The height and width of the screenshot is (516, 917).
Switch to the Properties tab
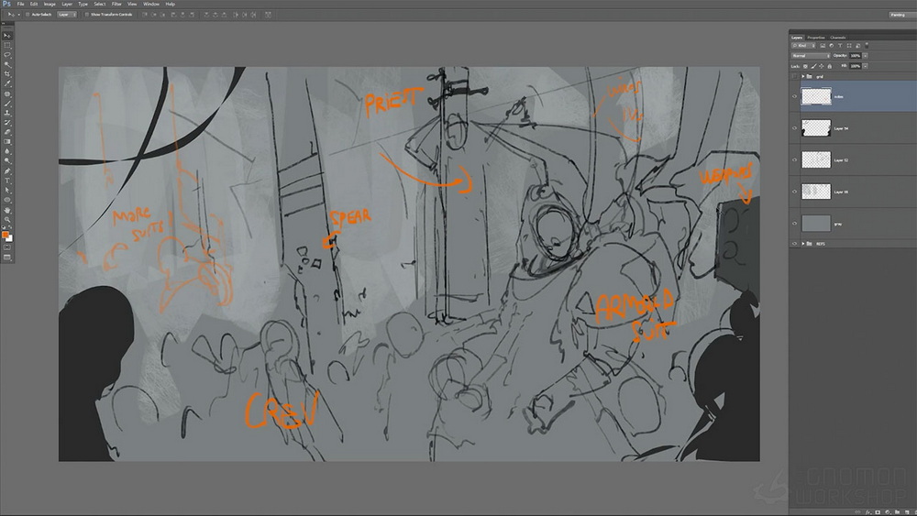point(816,38)
